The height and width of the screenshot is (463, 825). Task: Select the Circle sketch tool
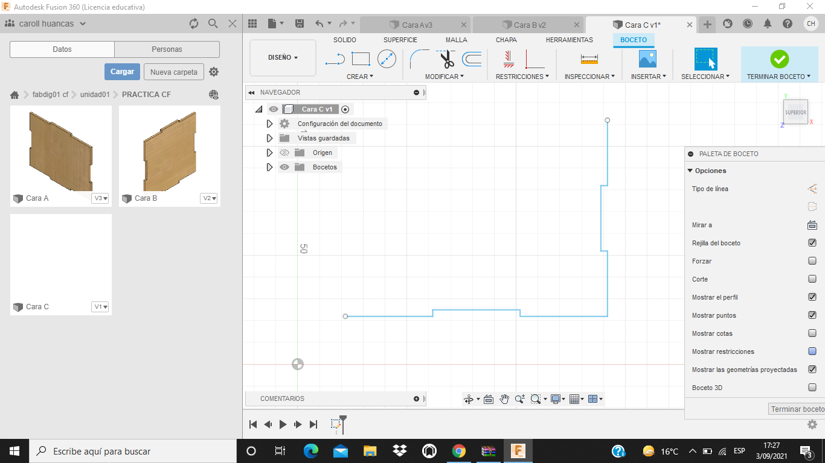click(387, 59)
